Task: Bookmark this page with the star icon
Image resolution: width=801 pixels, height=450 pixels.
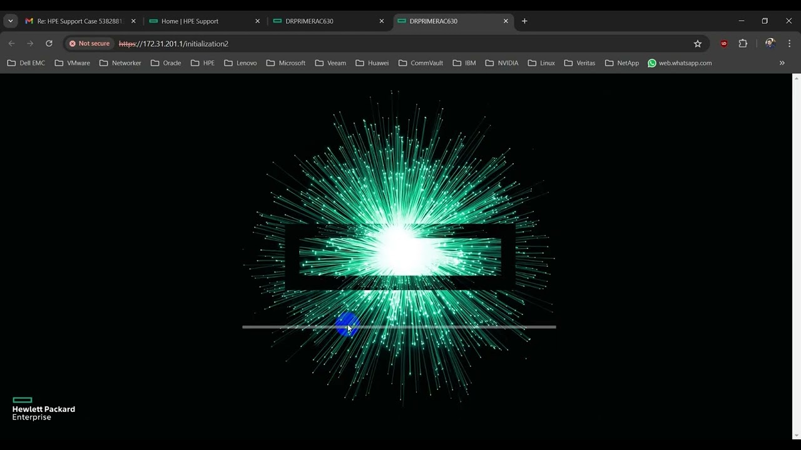Action: [698, 44]
